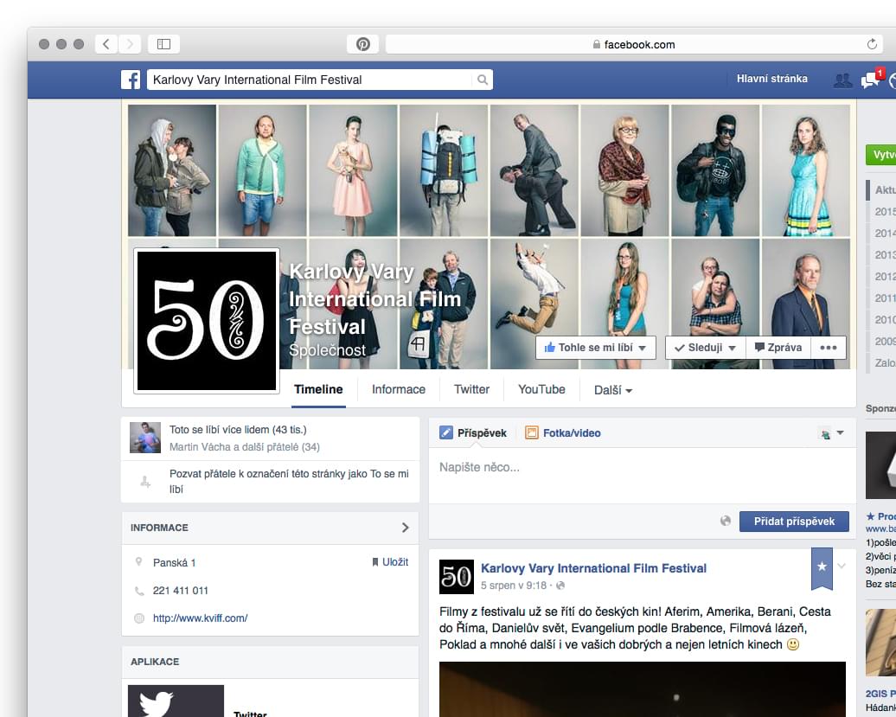Click the Uložit bookmark icon
The height and width of the screenshot is (717, 896).
point(374,562)
